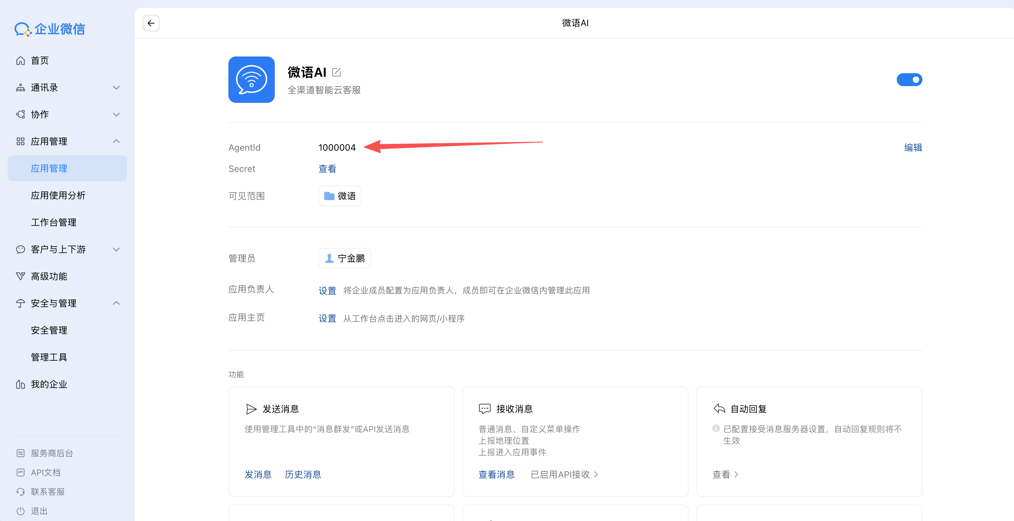Click the 自动回复 reply arrow icon
Viewport: 1014px width, 521px height.
[x=719, y=409]
